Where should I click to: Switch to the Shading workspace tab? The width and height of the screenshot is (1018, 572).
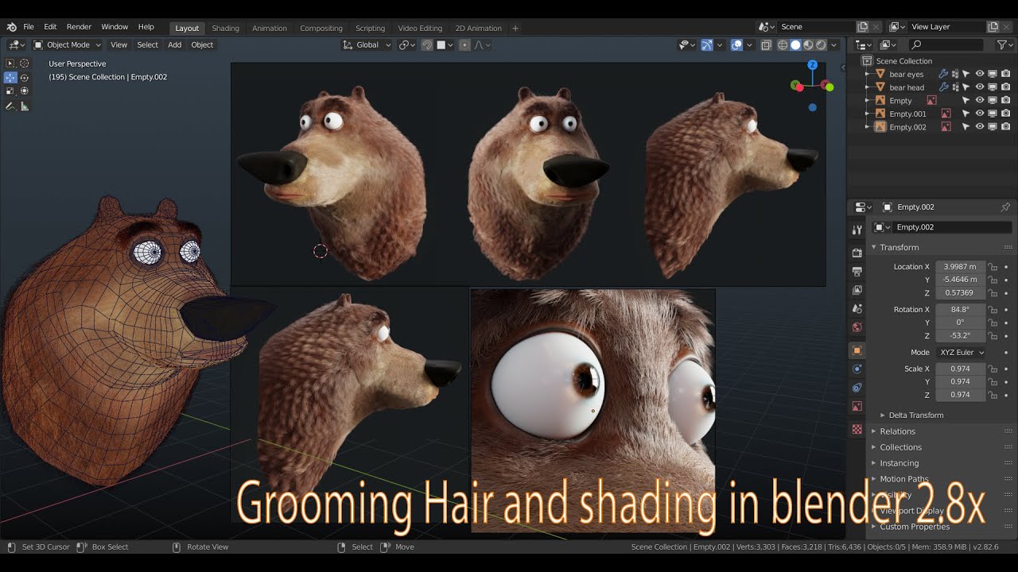tap(225, 28)
